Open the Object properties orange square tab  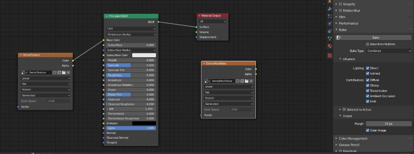coord(330,2)
